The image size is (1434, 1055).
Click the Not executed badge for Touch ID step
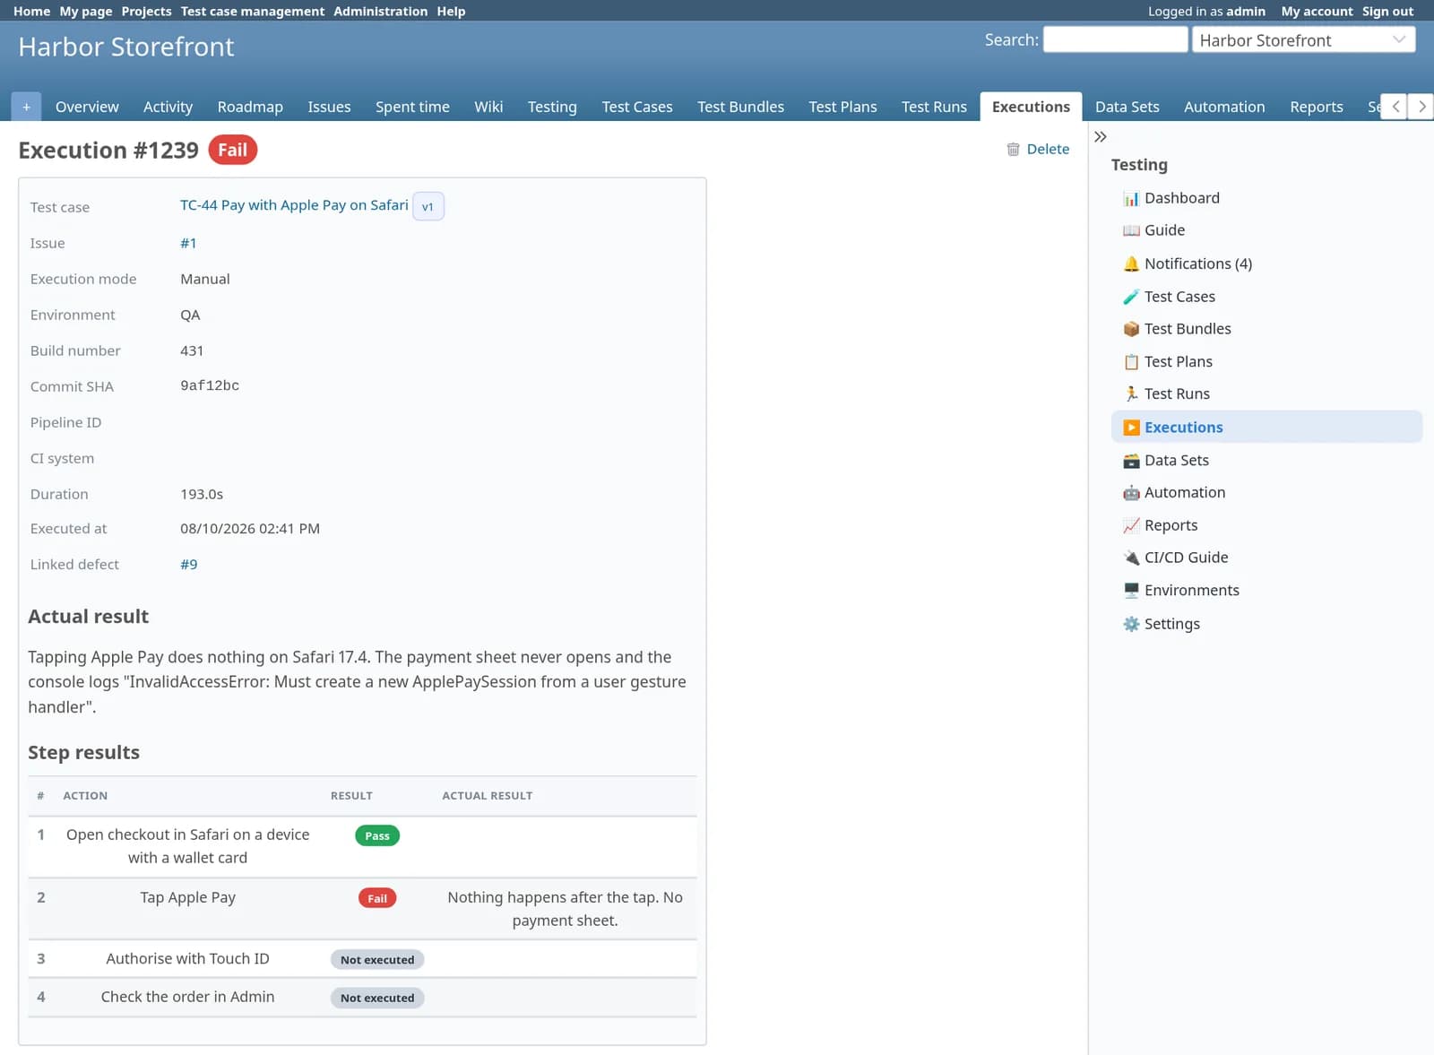click(377, 960)
